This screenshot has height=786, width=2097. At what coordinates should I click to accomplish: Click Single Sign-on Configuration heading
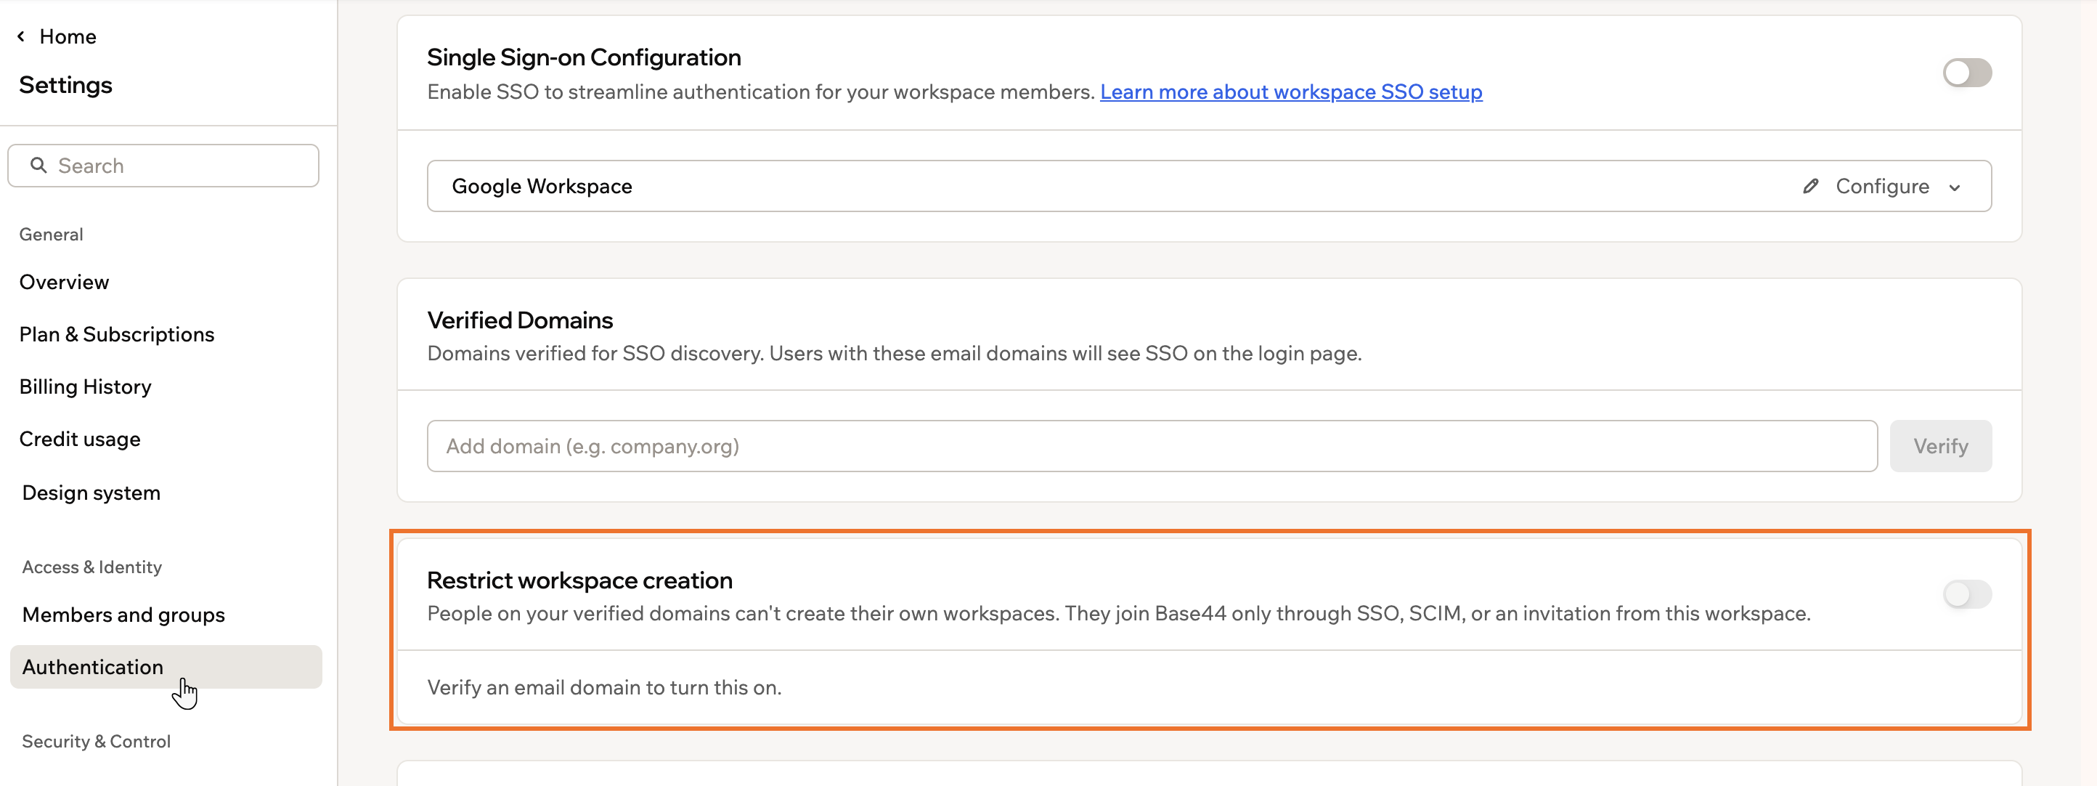tap(584, 57)
